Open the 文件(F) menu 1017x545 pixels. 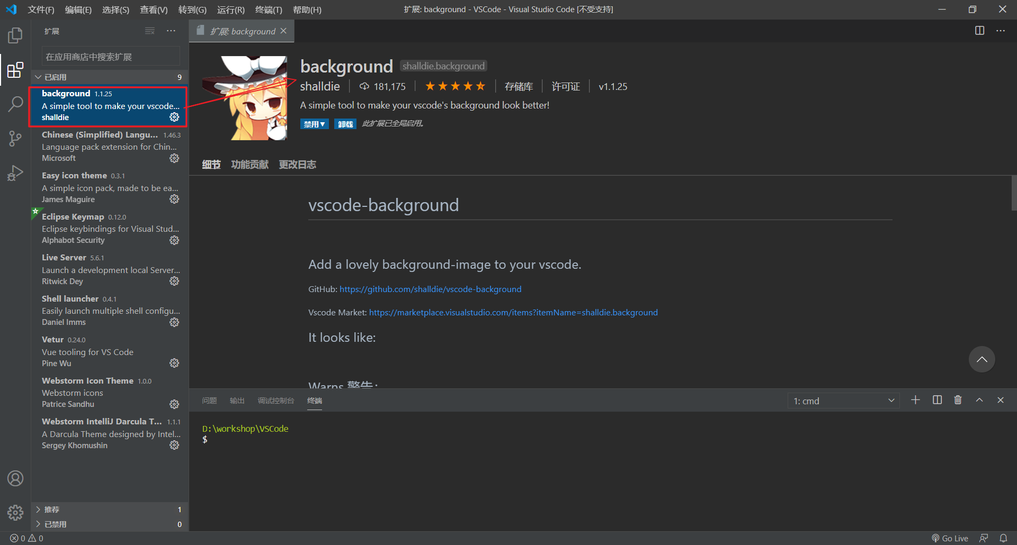click(x=41, y=10)
